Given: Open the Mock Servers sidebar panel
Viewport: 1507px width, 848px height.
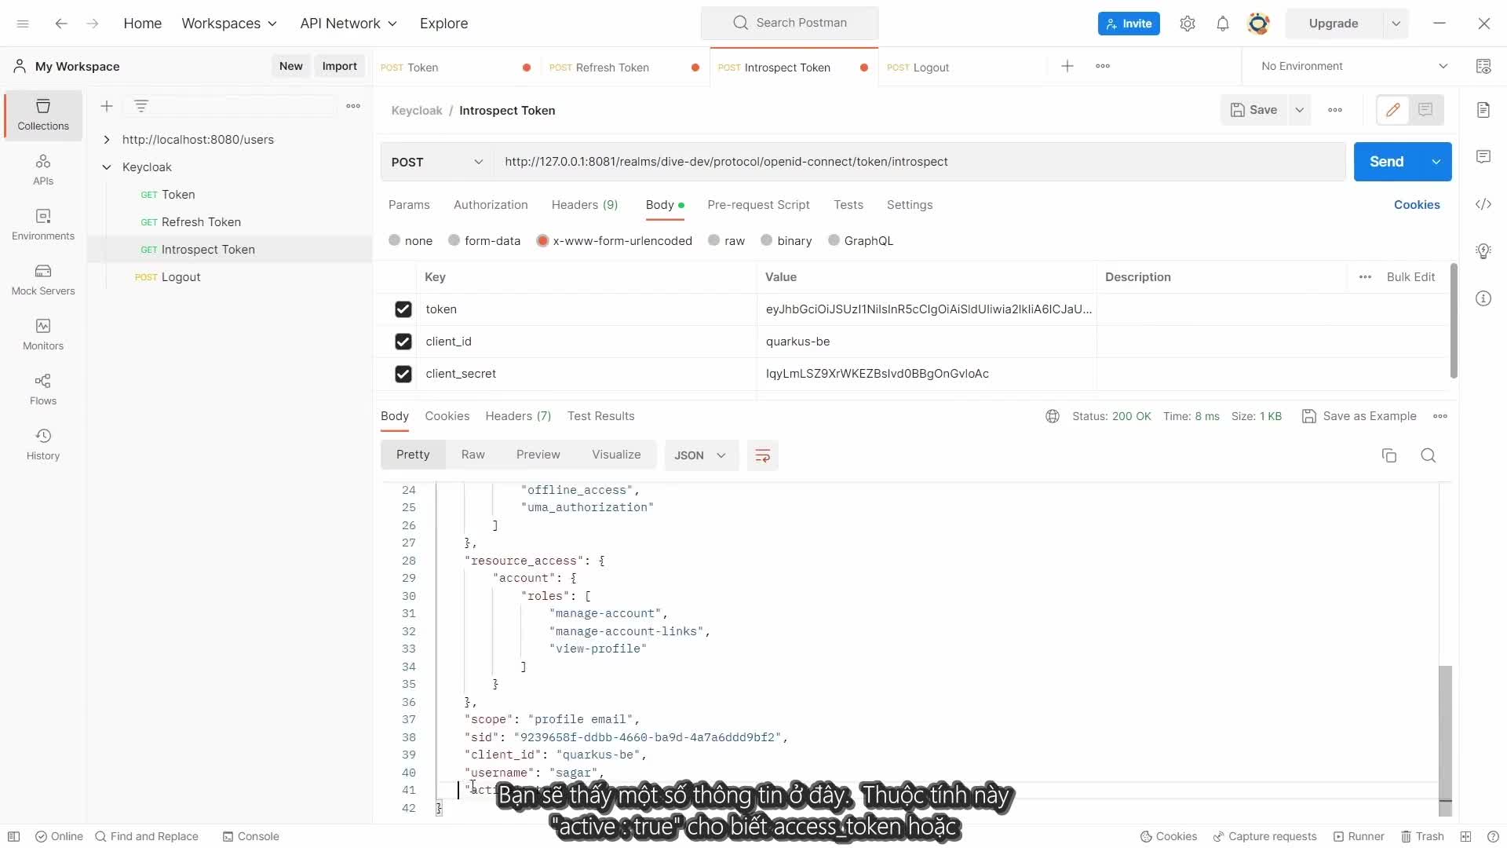Looking at the screenshot, I should [x=43, y=280].
